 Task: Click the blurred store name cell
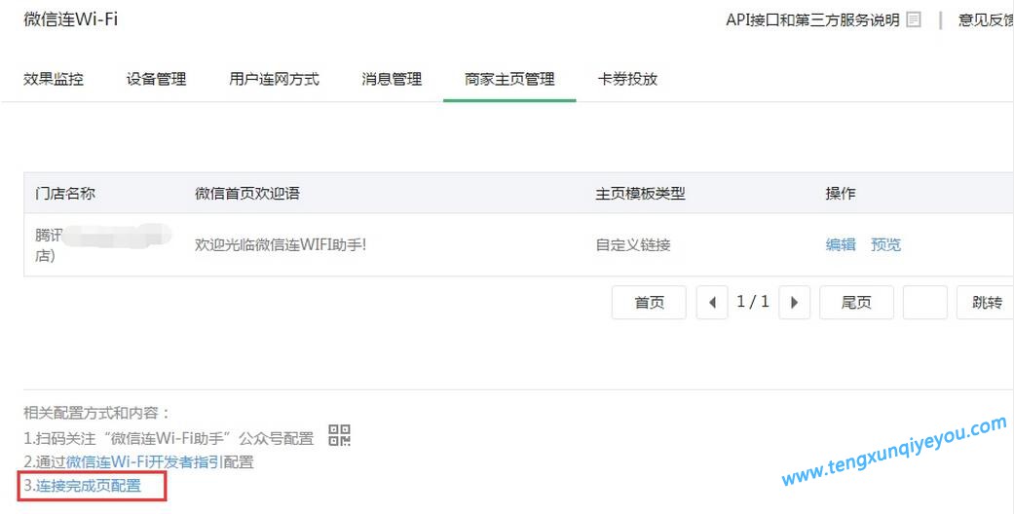coord(103,244)
